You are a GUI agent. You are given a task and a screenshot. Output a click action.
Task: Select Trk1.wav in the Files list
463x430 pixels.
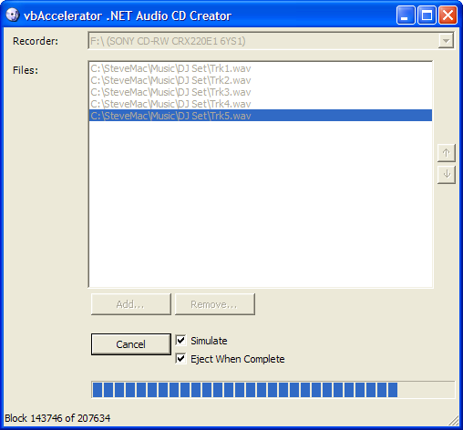click(261, 68)
